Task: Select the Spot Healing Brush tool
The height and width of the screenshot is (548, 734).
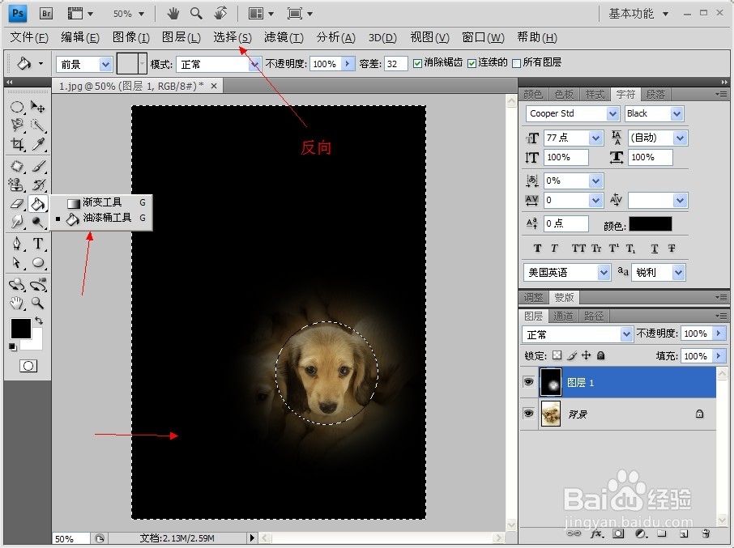Action: 17,167
